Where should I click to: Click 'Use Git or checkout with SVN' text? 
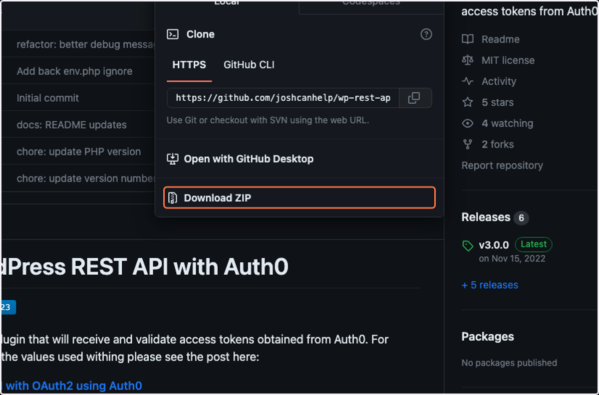pos(268,120)
